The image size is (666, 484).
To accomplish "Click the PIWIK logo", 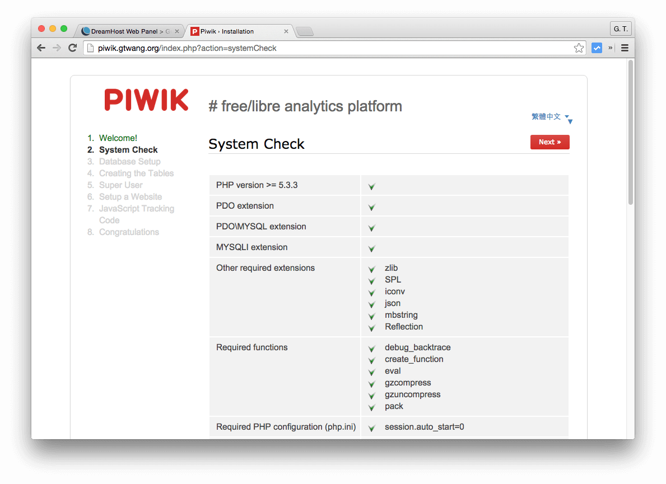I will pos(146,100).
